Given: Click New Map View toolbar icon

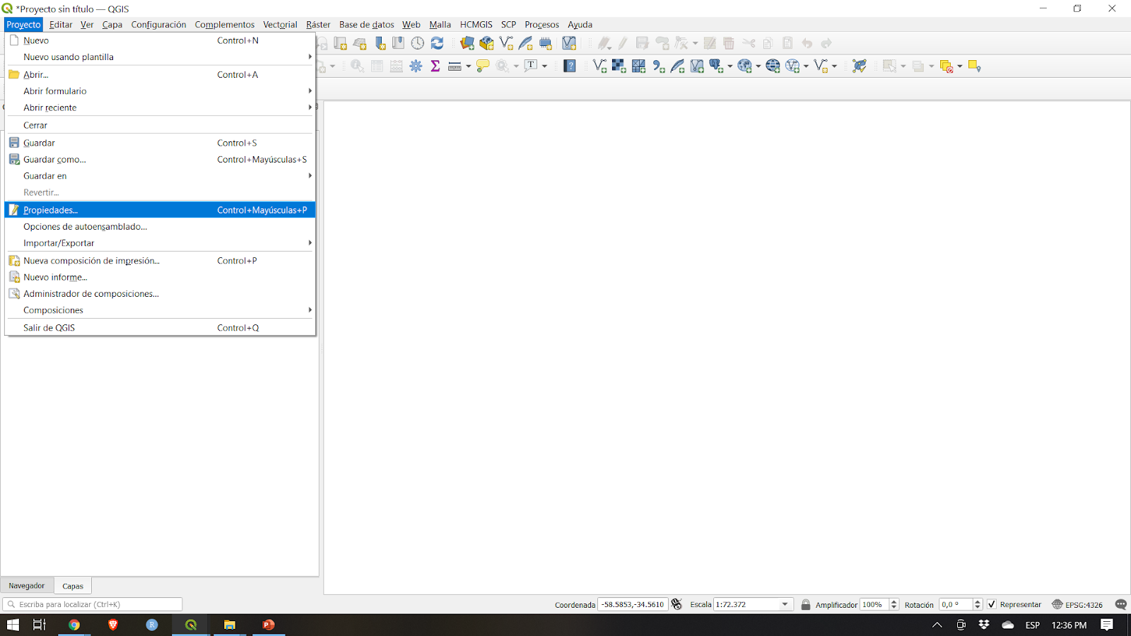Looking at the screenshot, I should (x=340, y=43).
